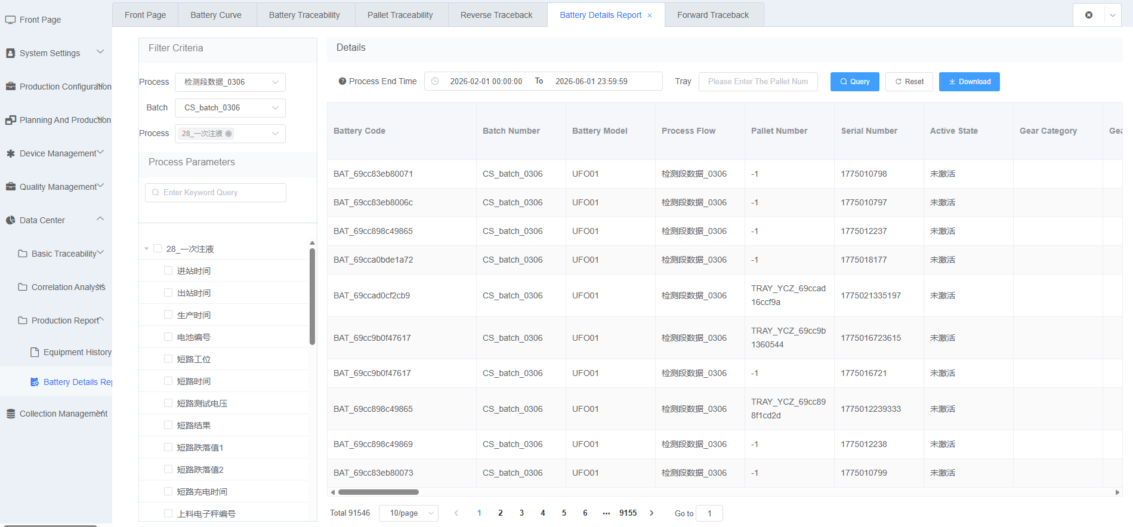Check the 短路时间 parameter checkbox

[168, 381]
